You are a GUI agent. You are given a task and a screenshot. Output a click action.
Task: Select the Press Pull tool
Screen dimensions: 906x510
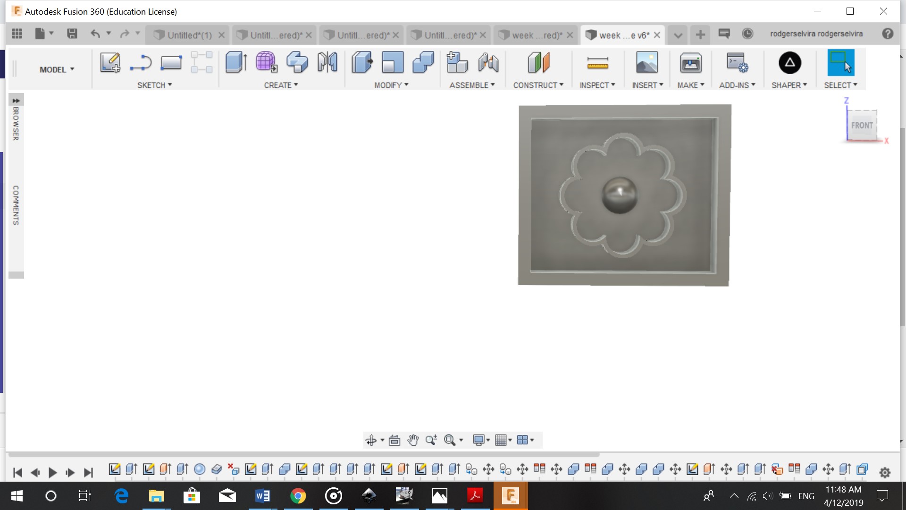[x=362, y=62]
